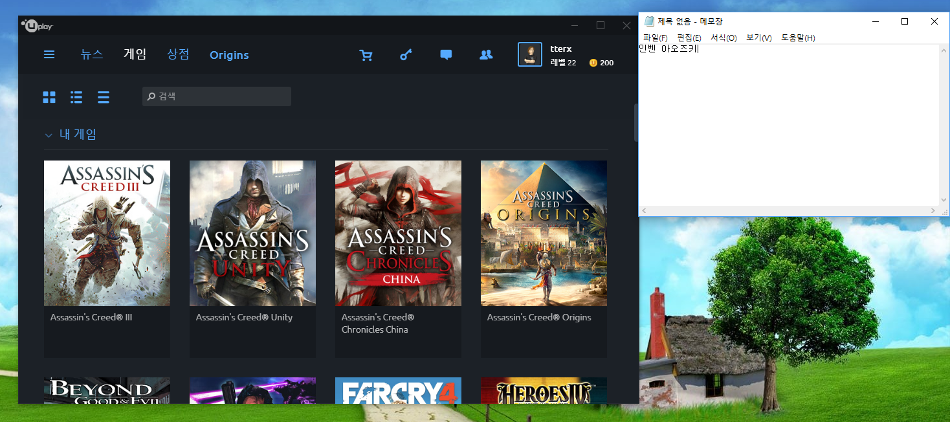The image size is (950, 422).
Task: Select the 게임 tab
Action: click(x=135, y=54)
